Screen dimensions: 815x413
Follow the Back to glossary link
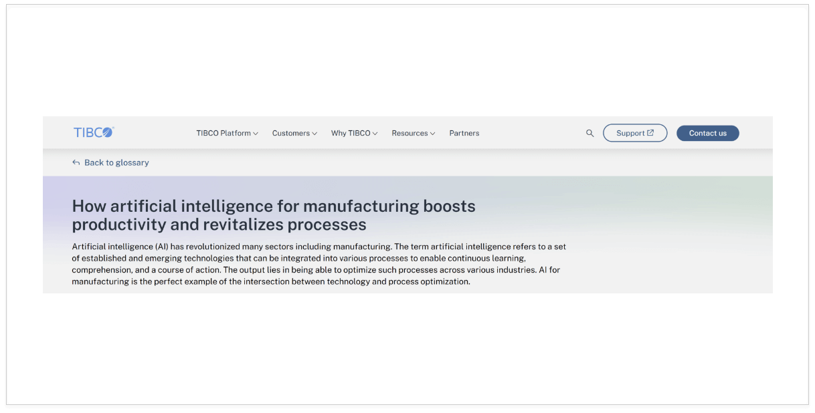point(116,162)
